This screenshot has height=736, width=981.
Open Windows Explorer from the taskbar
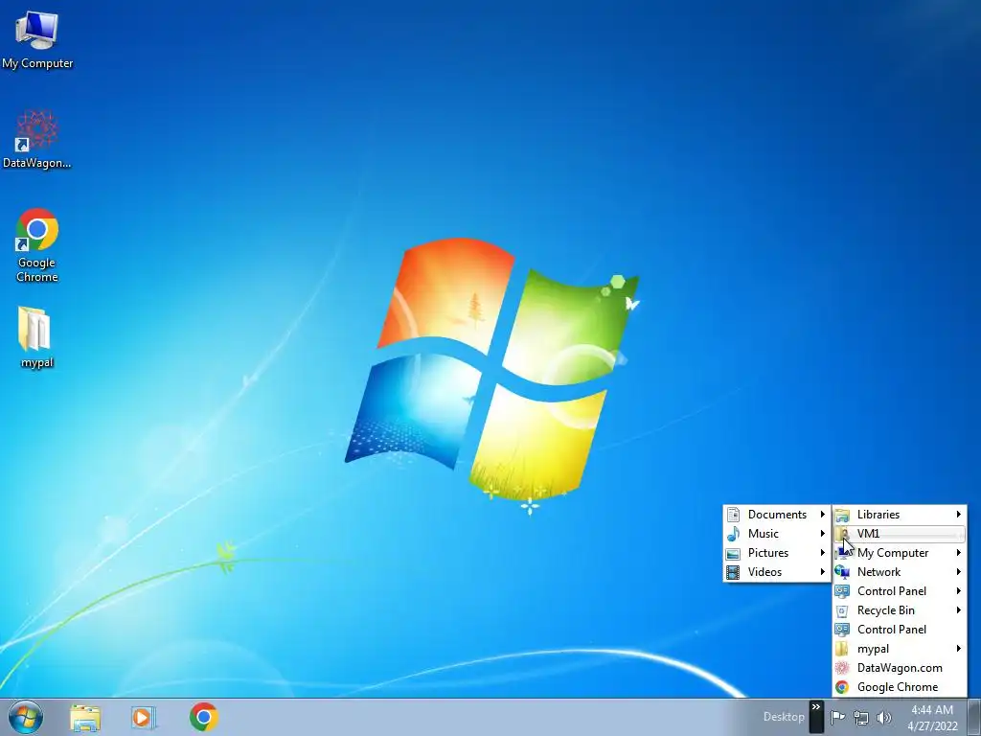coord(85,717)
